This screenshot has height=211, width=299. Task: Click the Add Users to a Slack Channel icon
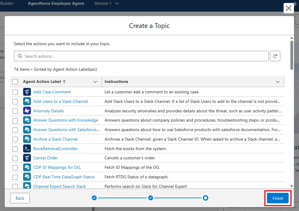pyautogui.click(x=27, y=101)
